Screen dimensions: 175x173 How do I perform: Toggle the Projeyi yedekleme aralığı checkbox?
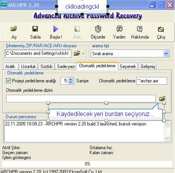click(x=8, y=81)
